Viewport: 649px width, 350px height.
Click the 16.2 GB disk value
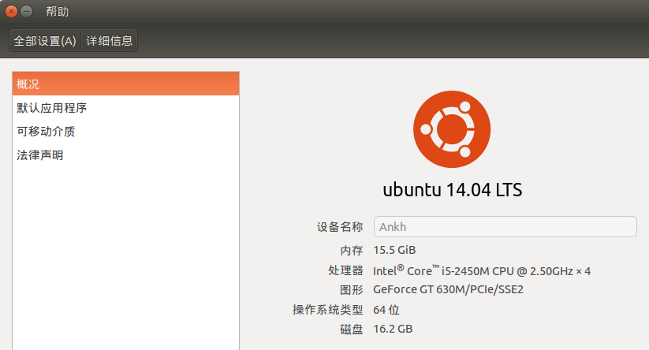pyautogui.click(x=393, y=329)
